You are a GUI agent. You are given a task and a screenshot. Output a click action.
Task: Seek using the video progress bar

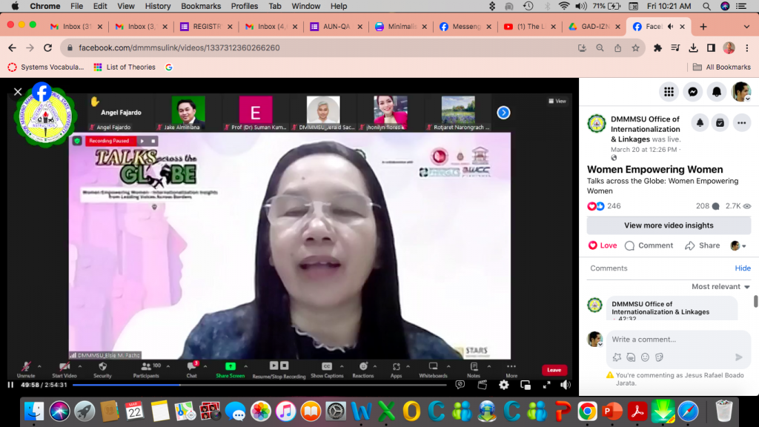point(259,385)
